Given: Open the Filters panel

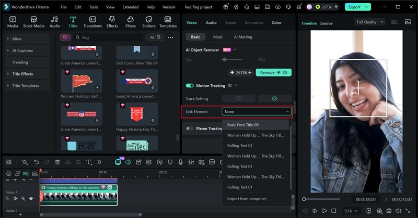Looking at the screenshot, I should click(130, 22).
